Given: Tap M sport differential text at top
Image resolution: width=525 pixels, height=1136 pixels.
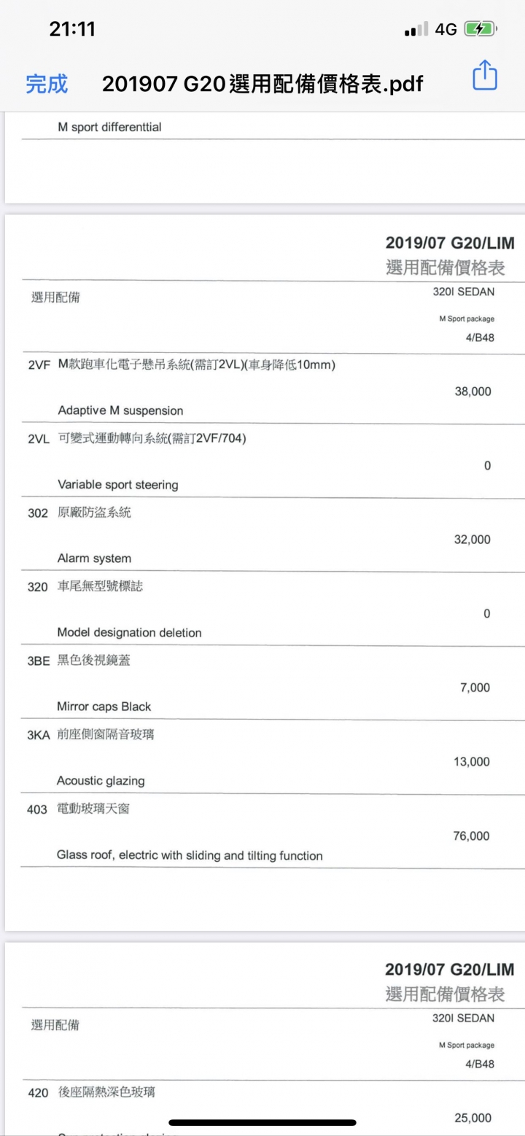Looking at the screenshot, I should pyautogui.click(x=109, y=127).
